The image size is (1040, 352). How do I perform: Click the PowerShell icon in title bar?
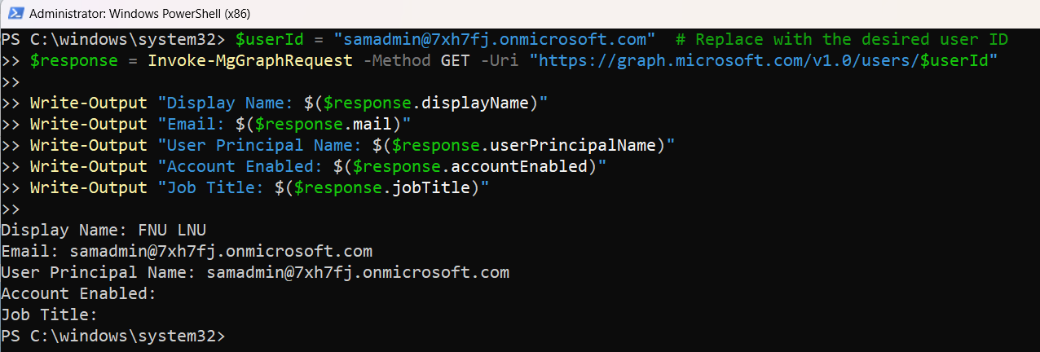pos(14,13)
